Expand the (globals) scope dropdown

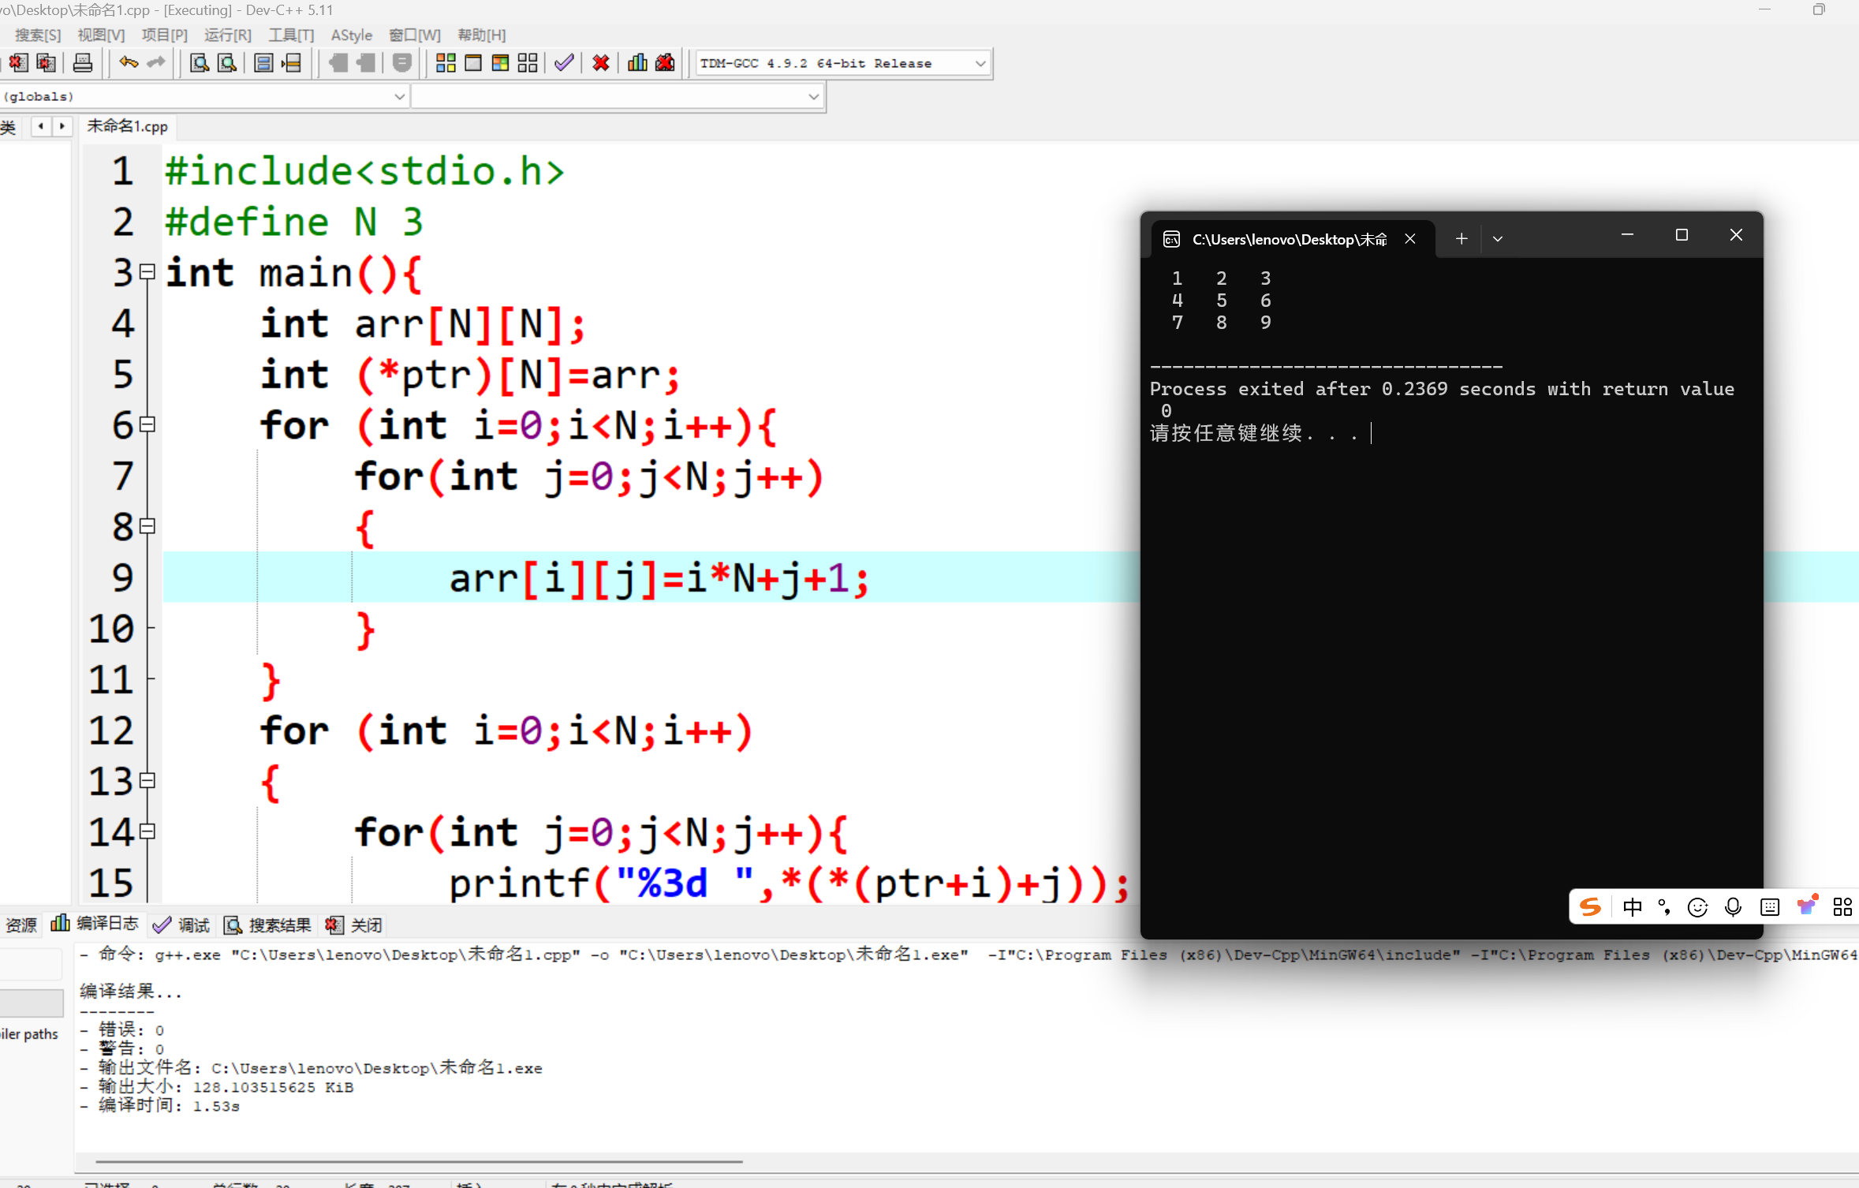pos(399,96)
